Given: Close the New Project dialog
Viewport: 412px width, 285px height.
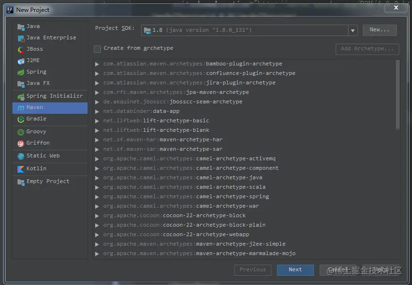Looking at the screenshot, I should tap(396, 8).
